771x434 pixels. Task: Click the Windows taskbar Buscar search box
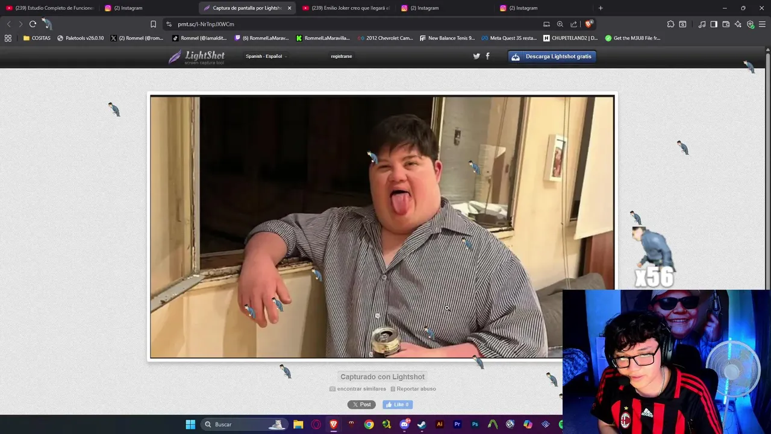246,424
